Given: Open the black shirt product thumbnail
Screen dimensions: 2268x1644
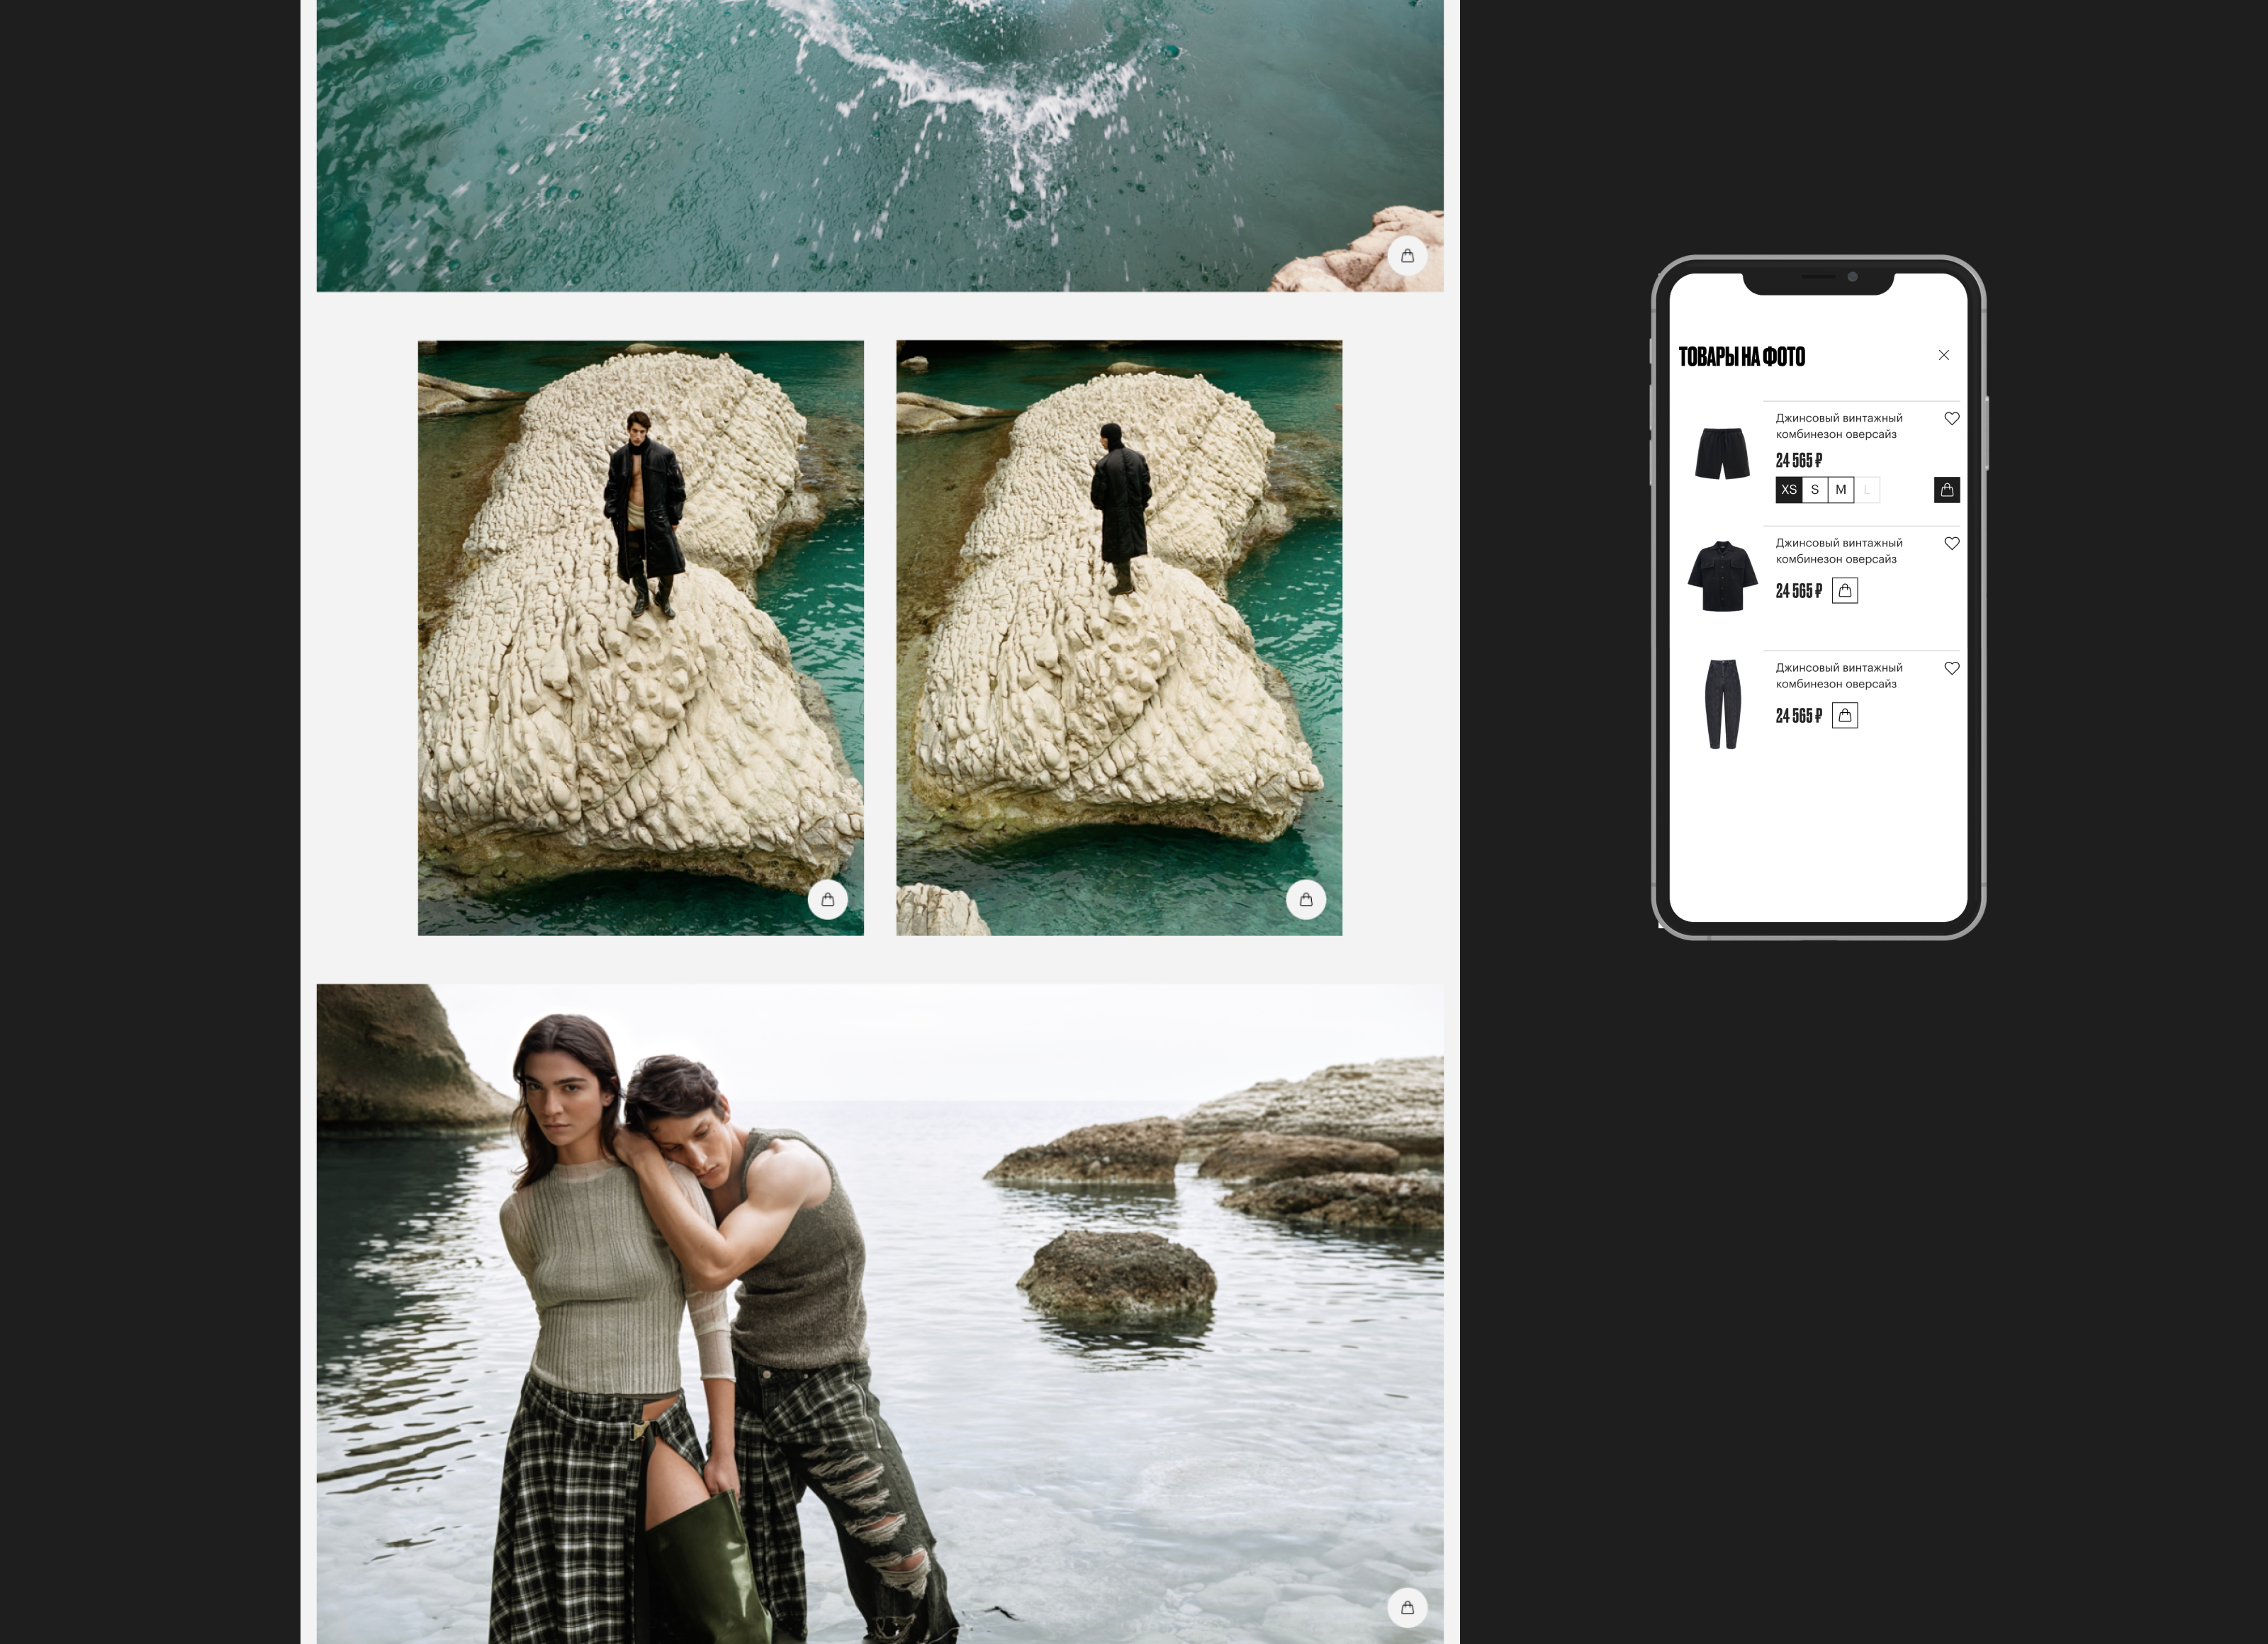Looking at the screenshot, I should click(1722, 576).
